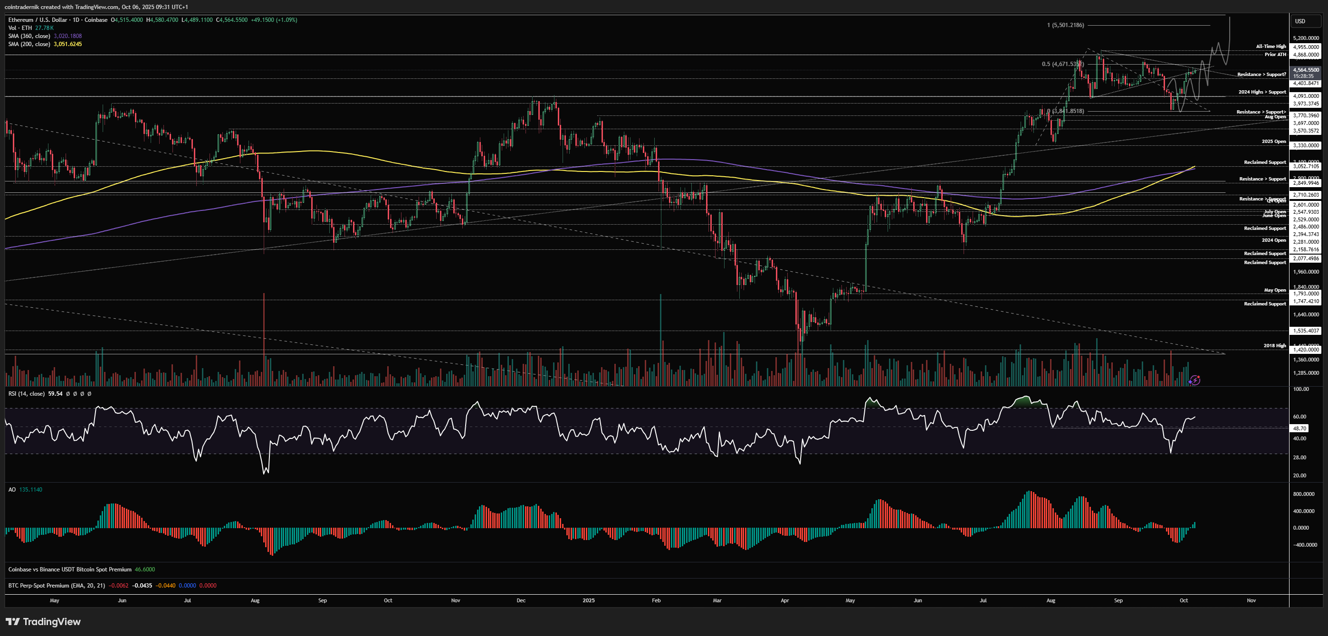Click the Prior ATH level label
1328x636 pixels.
pyautogui.click(x=1275, y=54)
